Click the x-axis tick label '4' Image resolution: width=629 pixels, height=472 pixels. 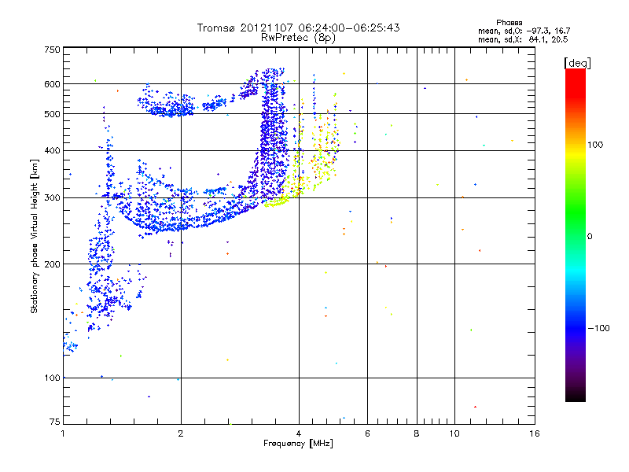coord(299,433)
